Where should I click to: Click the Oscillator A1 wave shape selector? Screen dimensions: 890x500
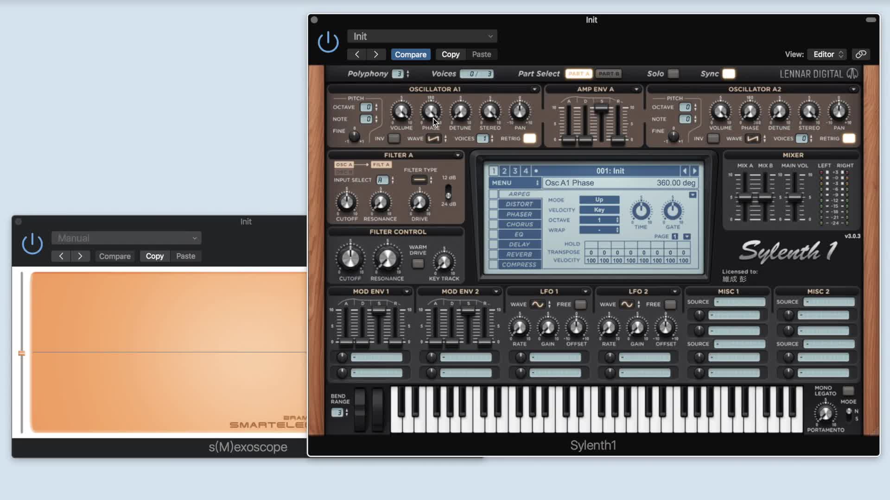click(434, 138)
